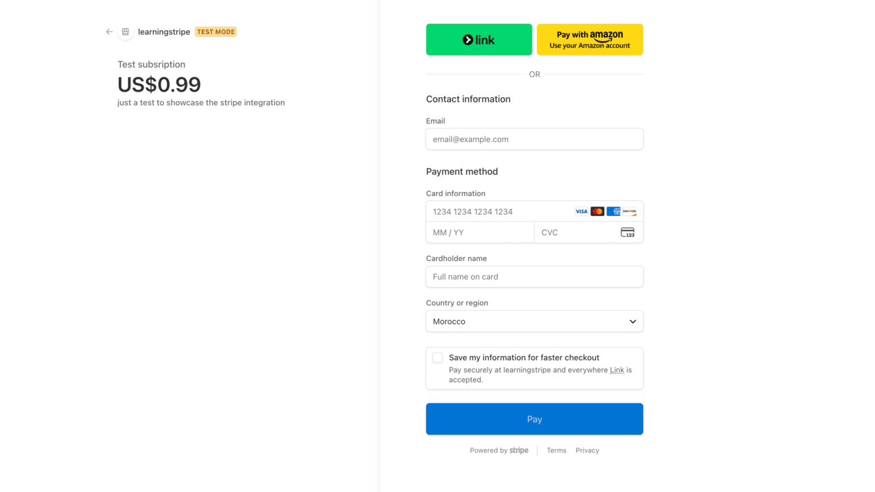Click the Mastercard logo icon
The image size is (875, 492).
point(597,212)
